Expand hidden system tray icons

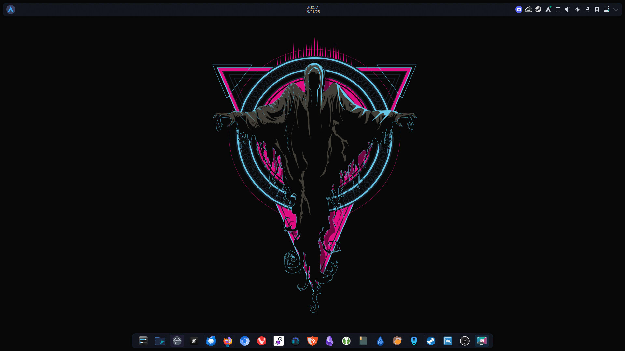click(616, 9)
